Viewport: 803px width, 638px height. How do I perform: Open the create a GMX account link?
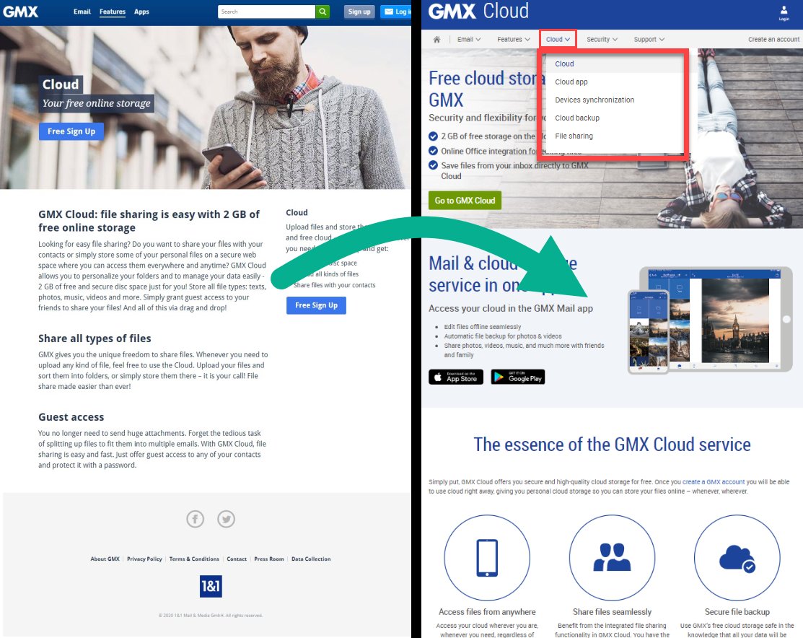[713, 481]
